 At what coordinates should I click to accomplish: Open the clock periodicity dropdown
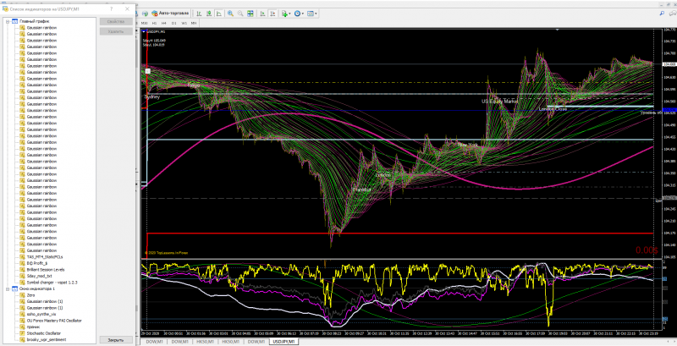(299, 14)
